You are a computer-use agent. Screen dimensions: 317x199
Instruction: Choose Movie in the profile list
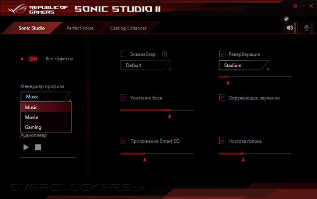point(46,117)
